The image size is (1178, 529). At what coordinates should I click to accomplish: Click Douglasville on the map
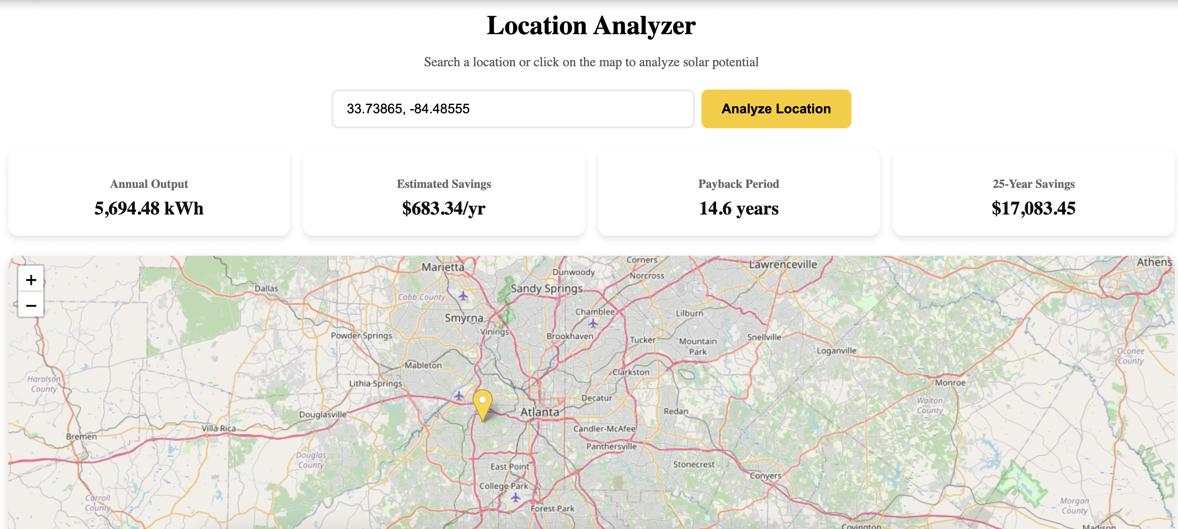pos(322,414)
